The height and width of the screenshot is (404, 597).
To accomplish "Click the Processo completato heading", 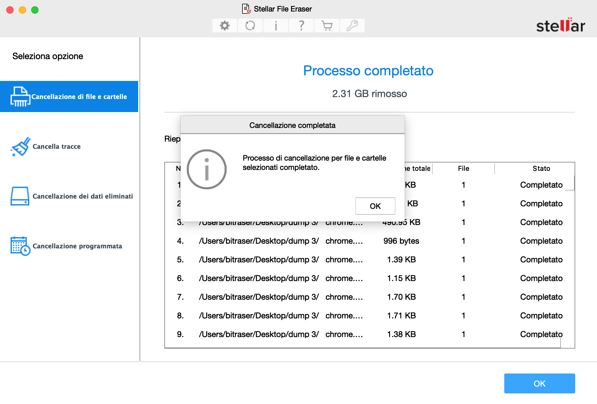I will click(x=368, y=71).
